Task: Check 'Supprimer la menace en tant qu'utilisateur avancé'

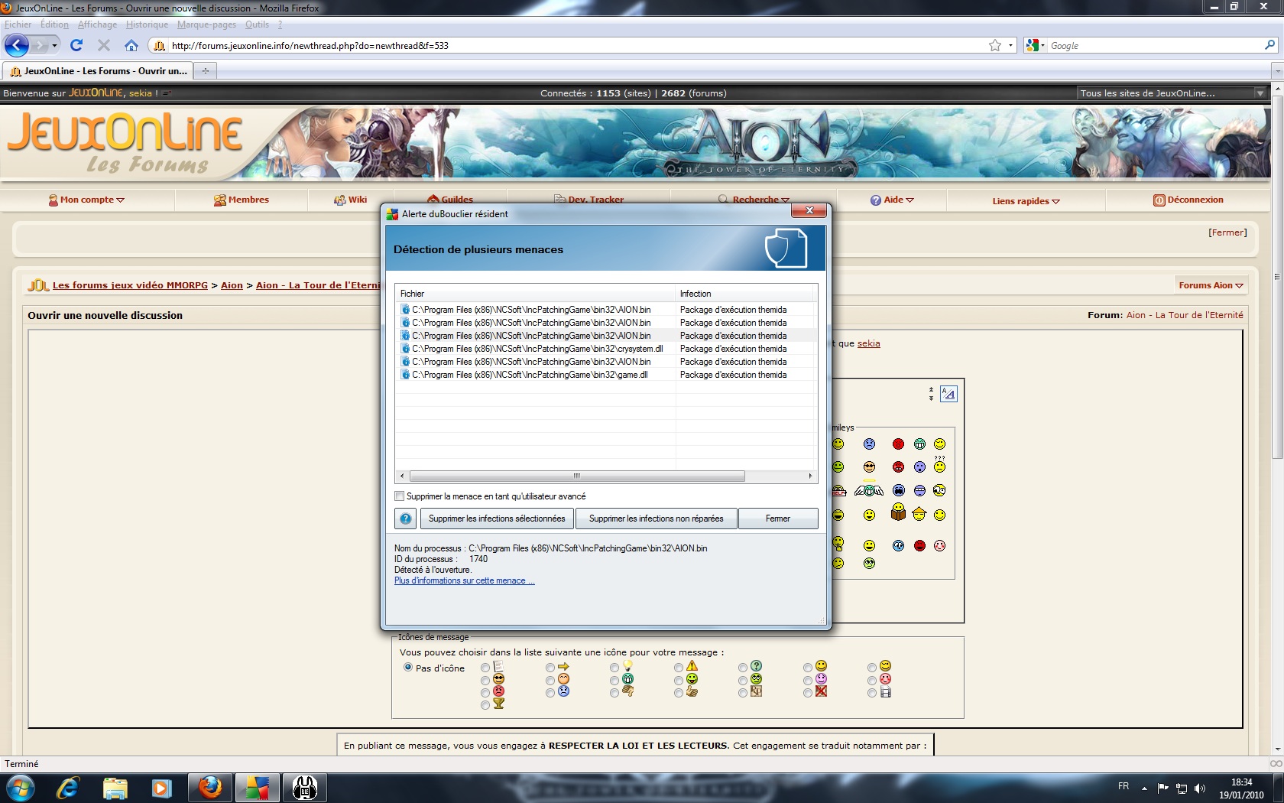Action: click(x=399, y=496)
